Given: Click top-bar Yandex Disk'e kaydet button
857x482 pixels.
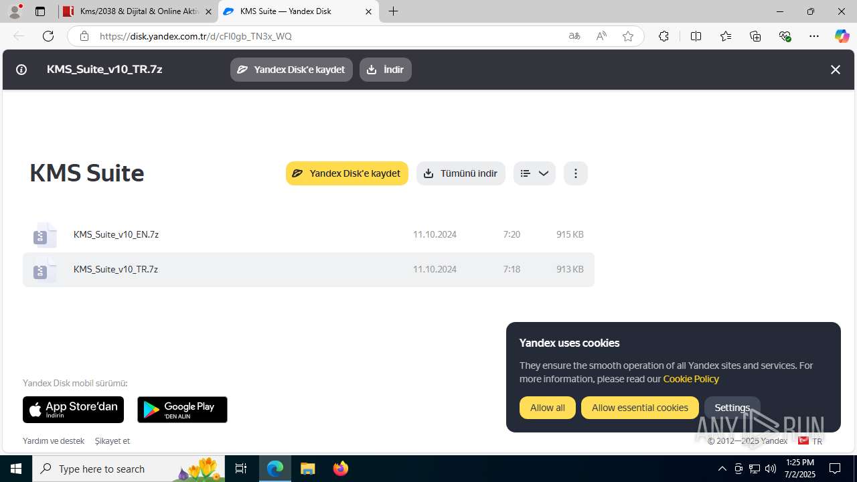Looking at the screenshot, I should coord(291,70).
